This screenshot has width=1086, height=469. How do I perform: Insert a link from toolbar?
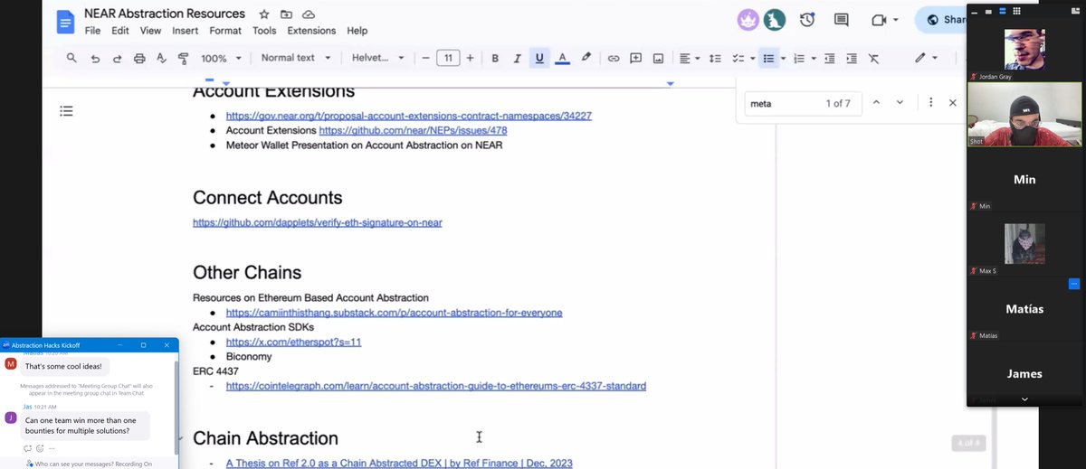pyautogui.click(x=613, y=58)
